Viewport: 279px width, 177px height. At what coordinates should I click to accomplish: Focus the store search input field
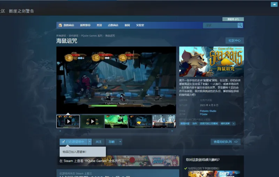(220, 25)
